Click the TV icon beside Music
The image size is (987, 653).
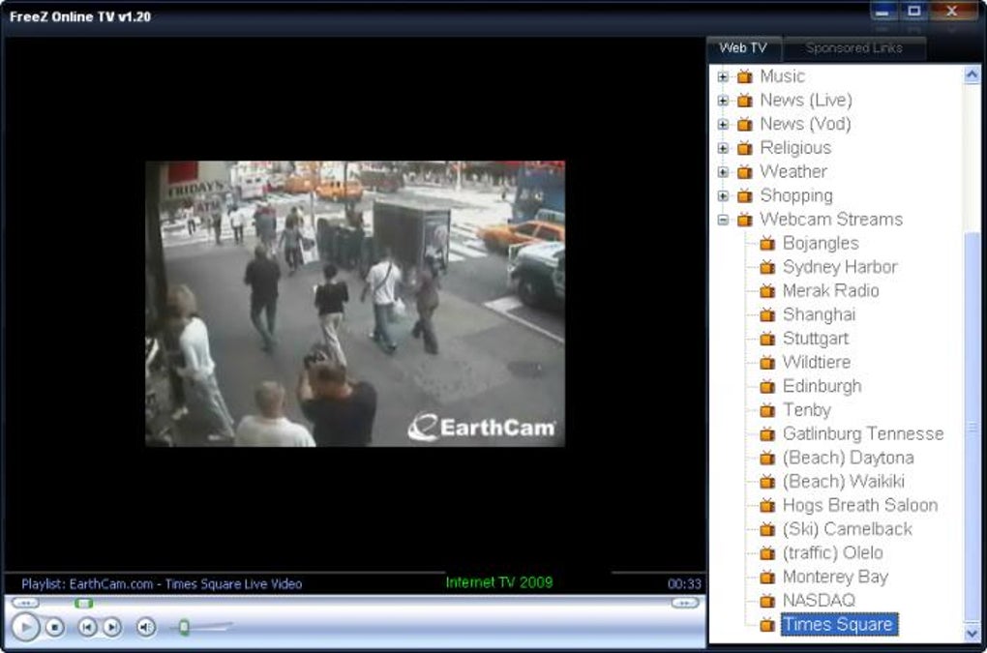[745, 76]
